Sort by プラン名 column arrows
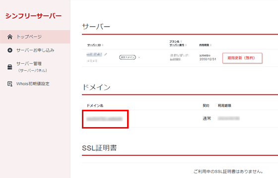 coord(181,42)
